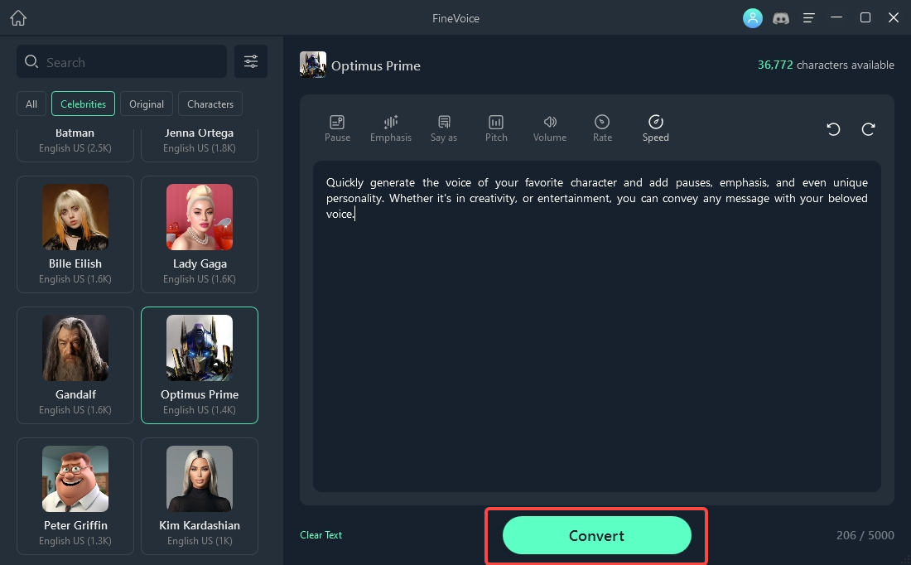Switch to the Original voices tab
The image size is (911, 565).
[x=147, y=104]
